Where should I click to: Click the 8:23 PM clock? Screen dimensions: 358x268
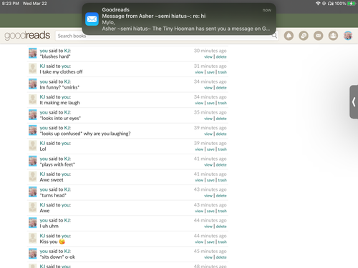[x=11, y=4]
